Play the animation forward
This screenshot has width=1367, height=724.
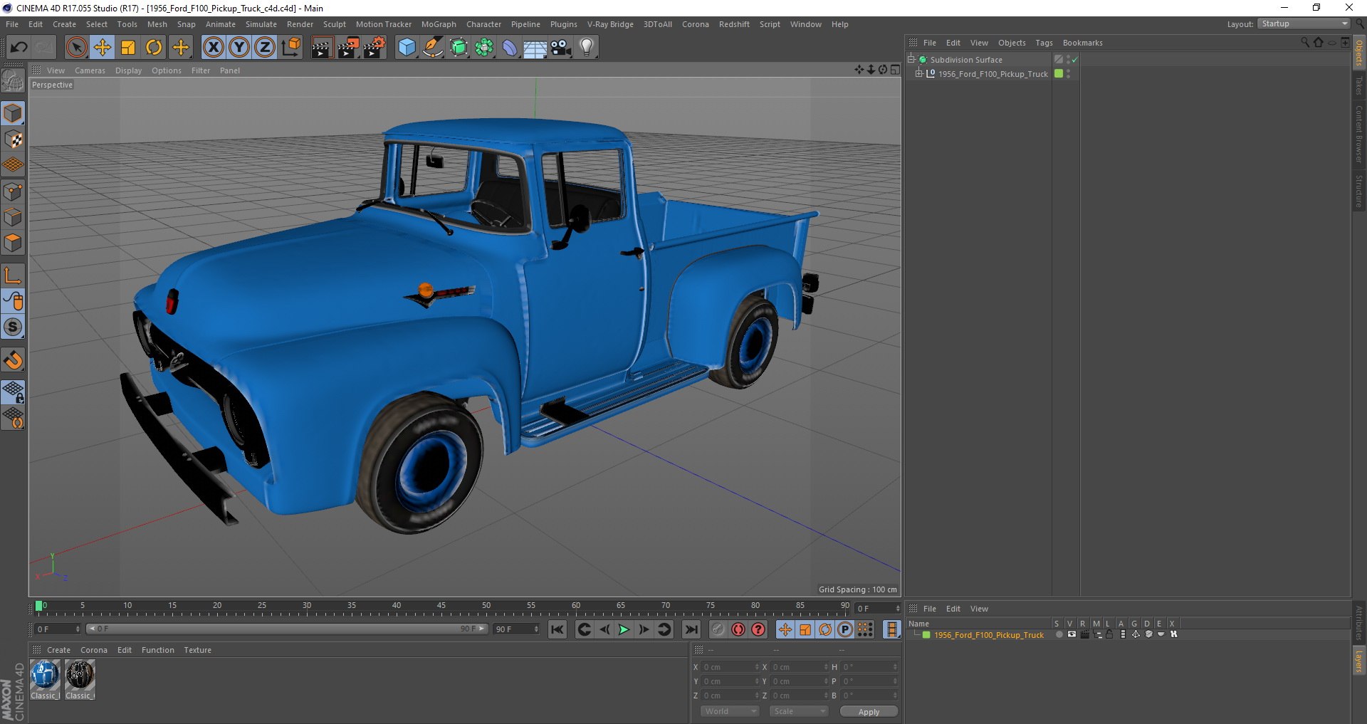pos(624,629)
